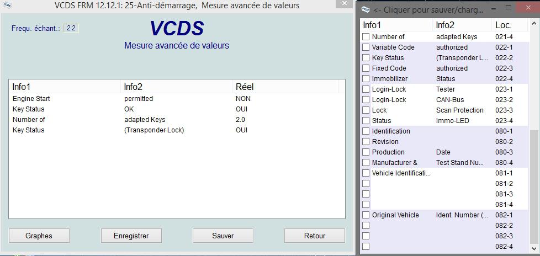The height and width of the screenshot is (256, 540).
Task: Check the box for row 082-2
Action: click(366, 225)
